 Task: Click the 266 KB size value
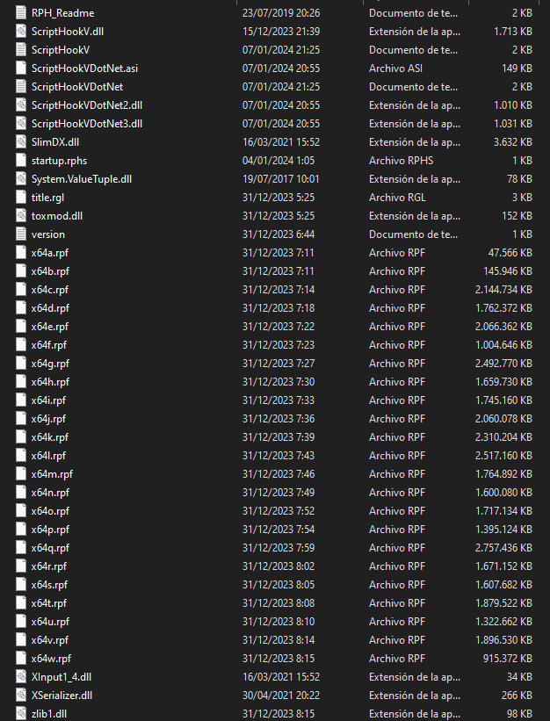coord(517,696)
